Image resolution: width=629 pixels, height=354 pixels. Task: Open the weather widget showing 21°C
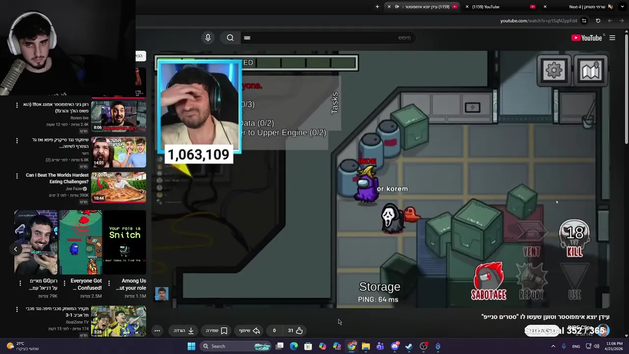tap(22, 346)
